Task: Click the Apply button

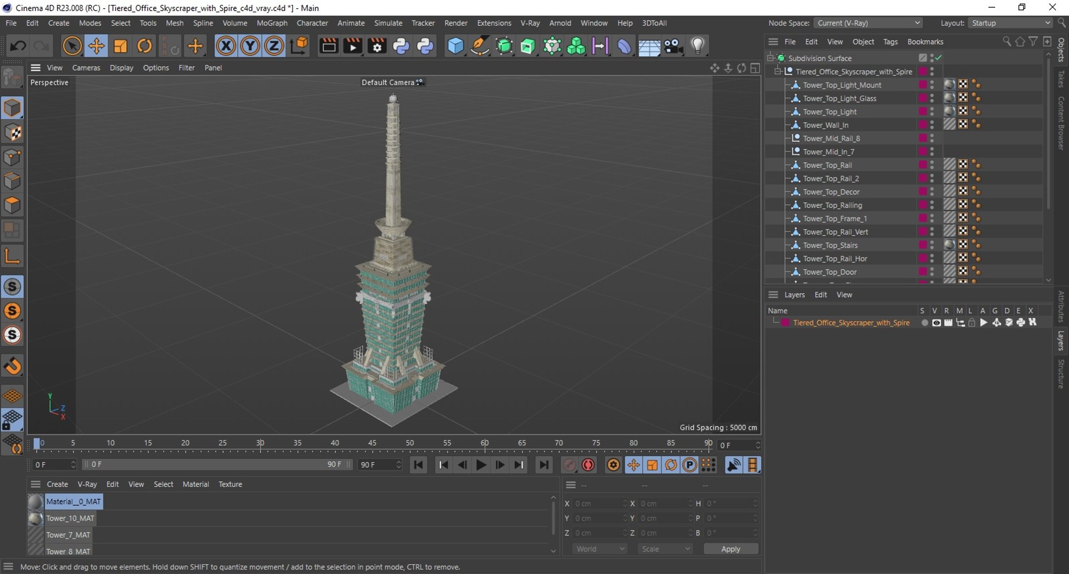Action: point(730,549)
